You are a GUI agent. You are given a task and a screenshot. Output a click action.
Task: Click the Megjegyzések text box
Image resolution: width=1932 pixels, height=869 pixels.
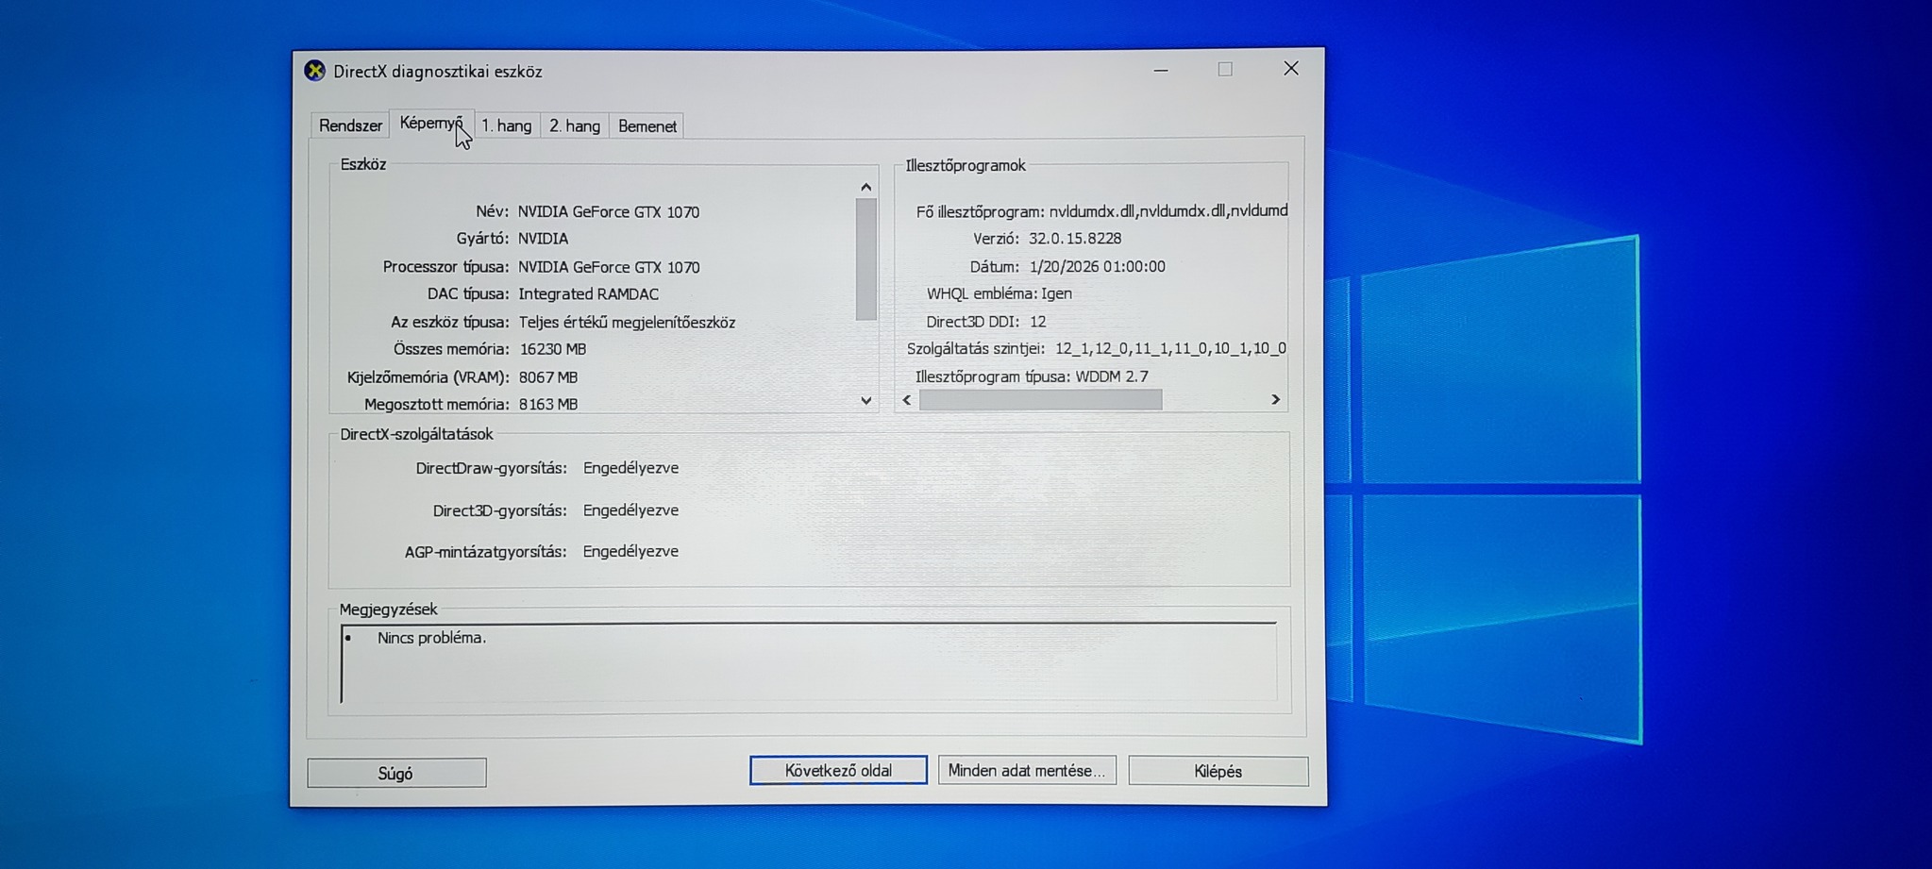coord(809,662)
